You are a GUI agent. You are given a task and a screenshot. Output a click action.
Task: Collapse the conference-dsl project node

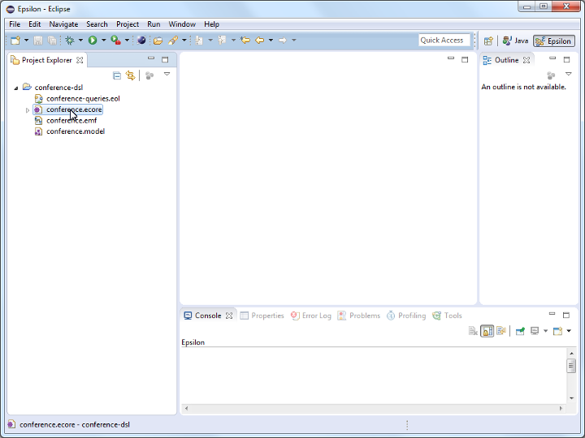(x=16, y=88)
